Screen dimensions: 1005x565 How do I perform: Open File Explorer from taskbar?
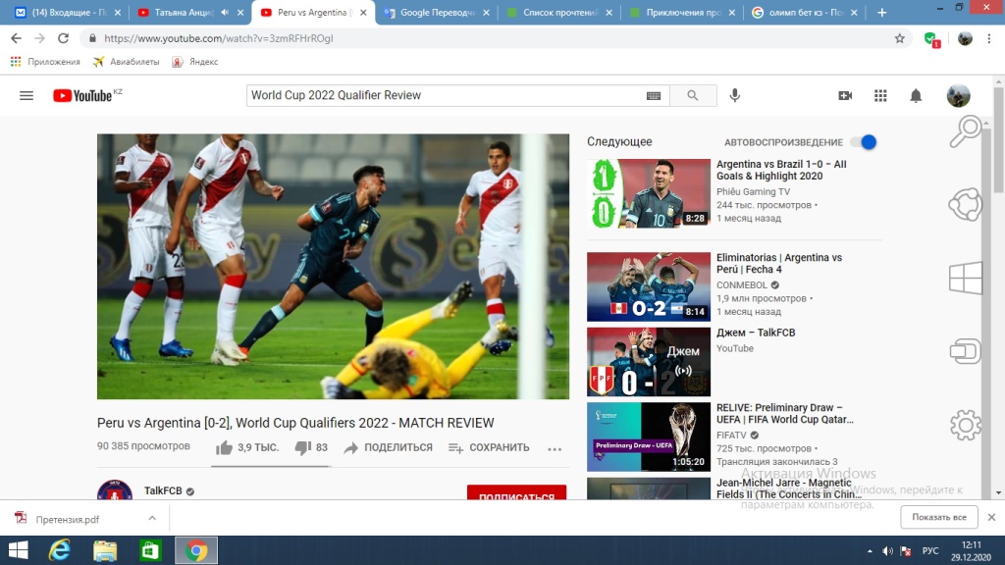click(105, 550)
